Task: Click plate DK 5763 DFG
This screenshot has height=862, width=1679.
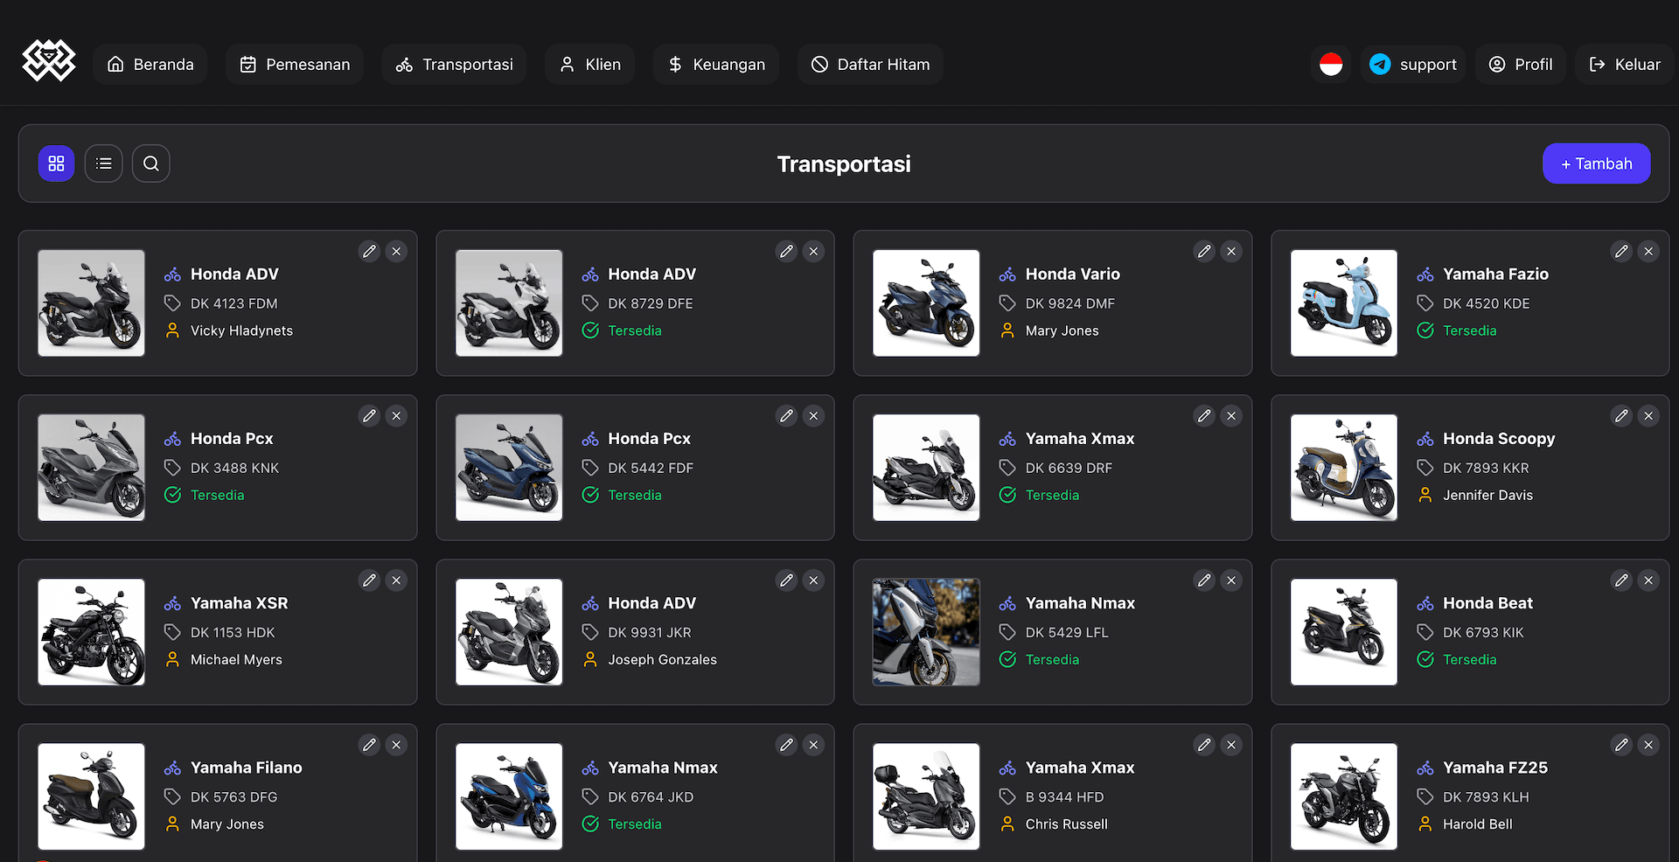Action: pos(233,796)
